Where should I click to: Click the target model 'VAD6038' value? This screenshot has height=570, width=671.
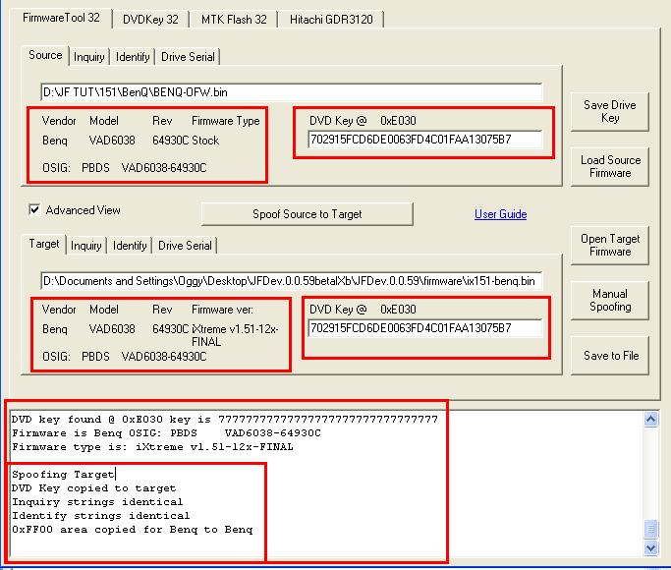112,329
